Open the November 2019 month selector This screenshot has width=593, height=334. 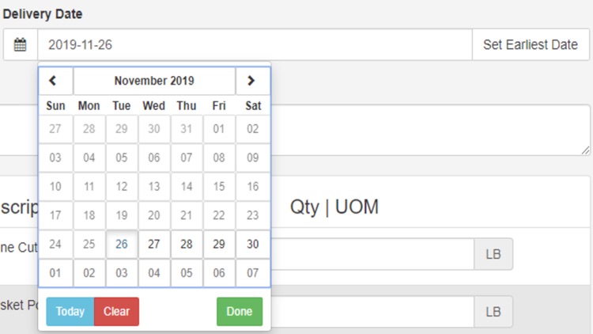[154, 81]
